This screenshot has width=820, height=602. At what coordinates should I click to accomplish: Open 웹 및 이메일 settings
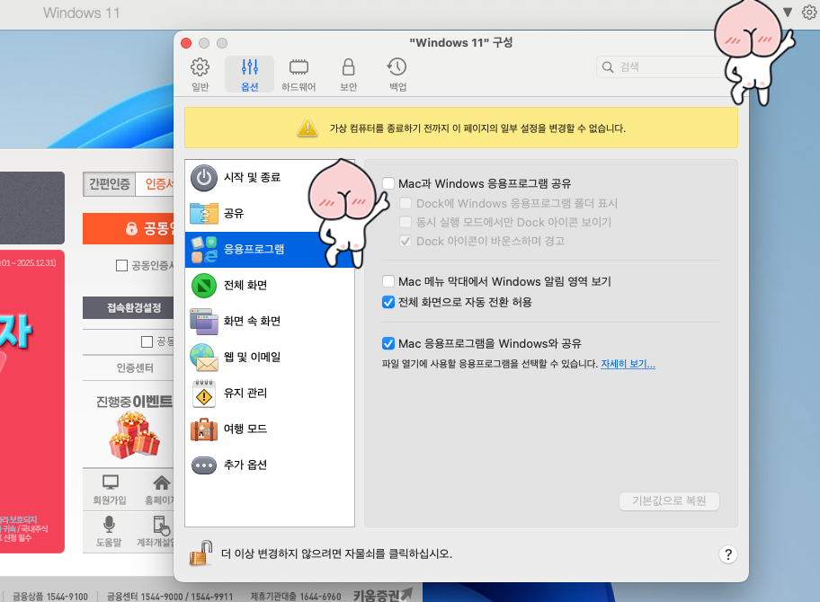click(x=270, y=357)
